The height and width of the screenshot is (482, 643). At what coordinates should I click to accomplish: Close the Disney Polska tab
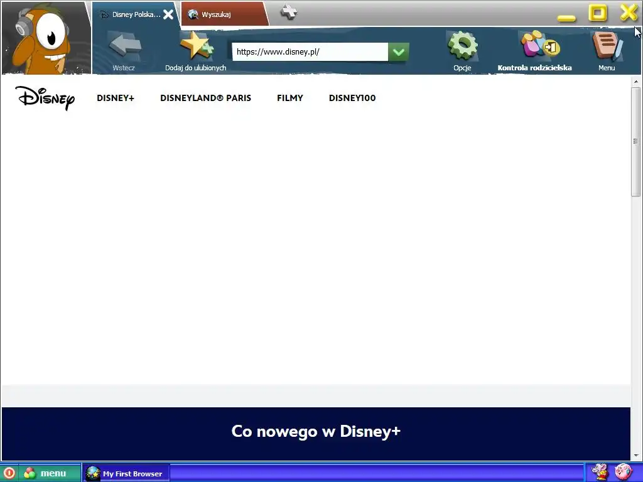coord(168,15)
